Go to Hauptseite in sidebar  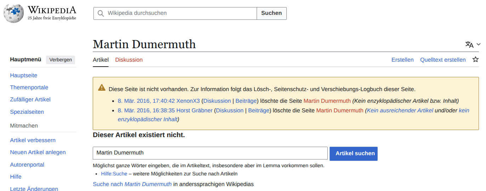pyautogui.click(x=24, y=75)
